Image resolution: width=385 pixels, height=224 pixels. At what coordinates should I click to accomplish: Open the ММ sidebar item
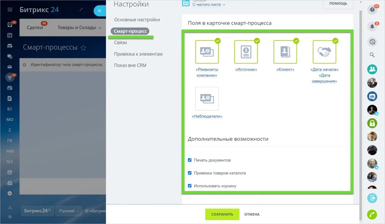point(10,151)
